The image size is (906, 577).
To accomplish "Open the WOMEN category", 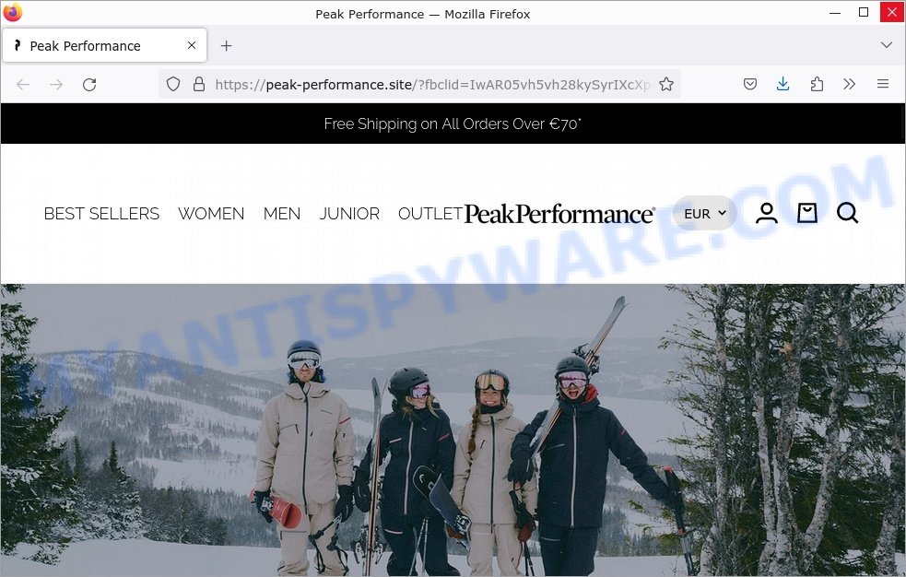I will (x=211, y=214).
